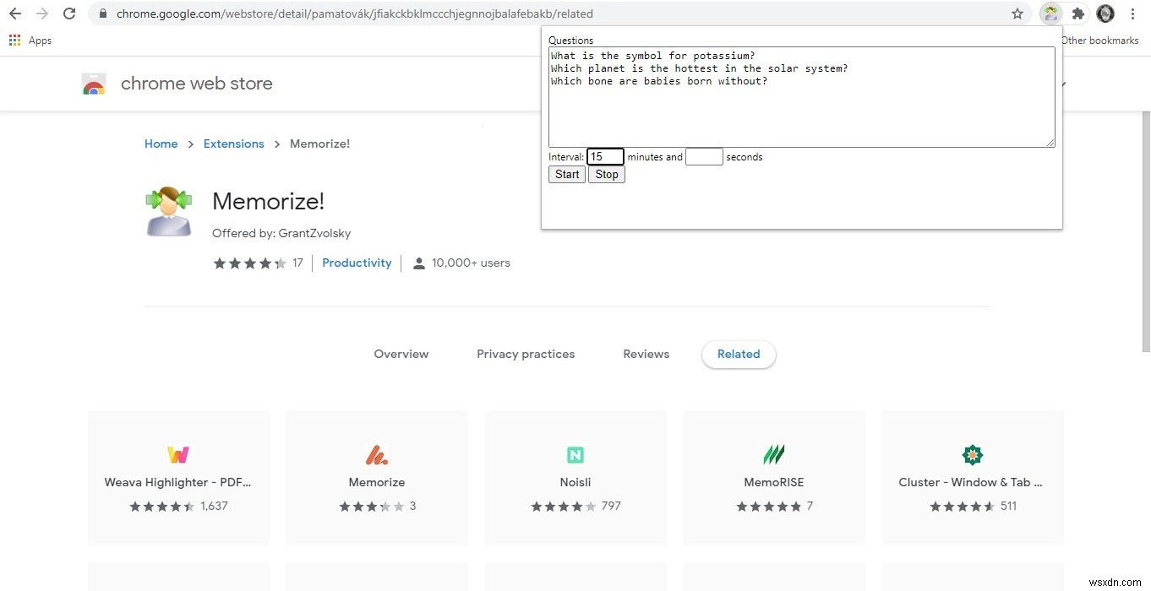This screenshot has width=1151, height=591.
Task: Click the 1,637 rating count
Action: (x=215, y=506)
